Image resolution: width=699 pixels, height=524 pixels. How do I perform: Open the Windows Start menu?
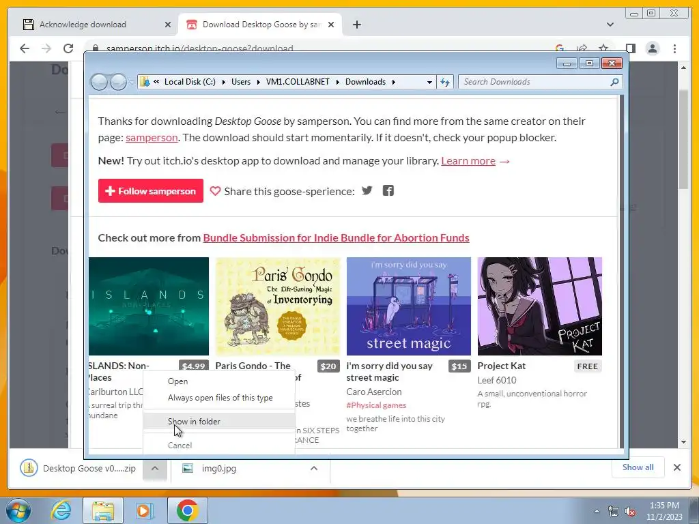click(x=18, y=510)
